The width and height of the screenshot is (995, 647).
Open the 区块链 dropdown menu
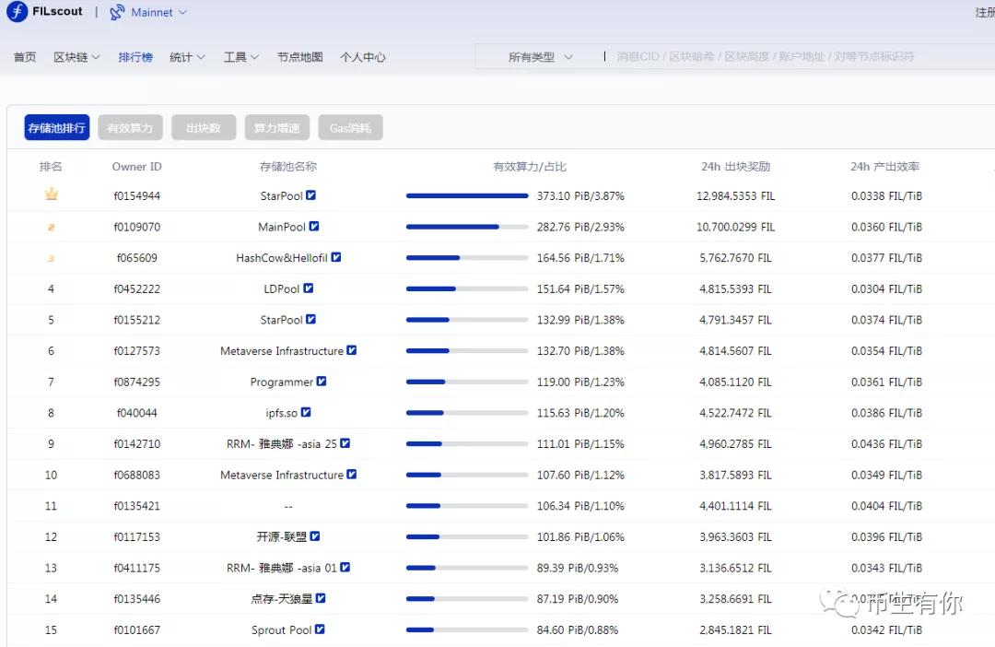pos(76,56)
